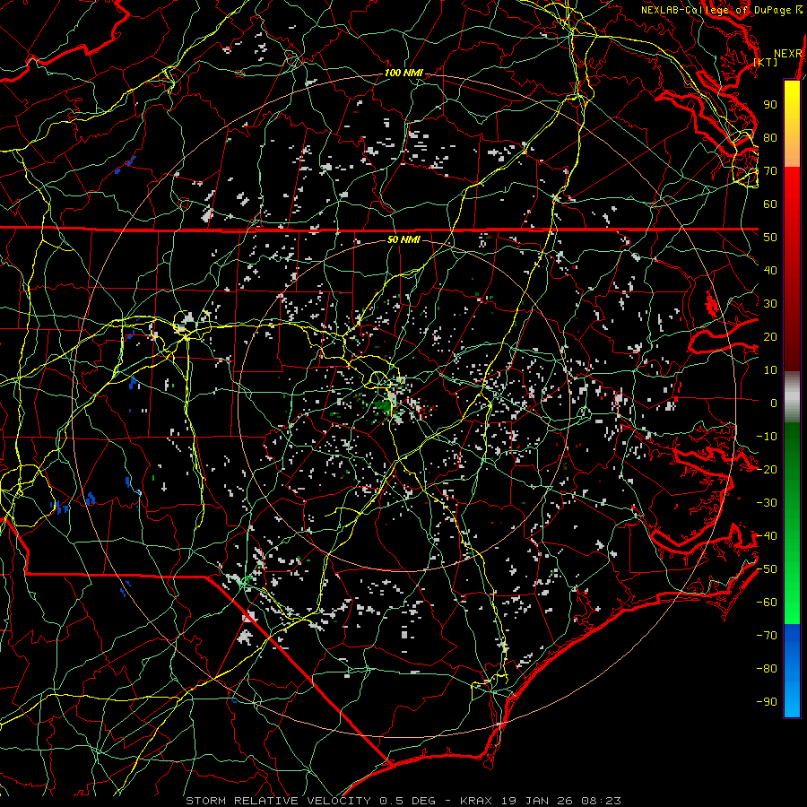Click the -70 value on velocity scale

pyautogui.click(x=767, y=636)
